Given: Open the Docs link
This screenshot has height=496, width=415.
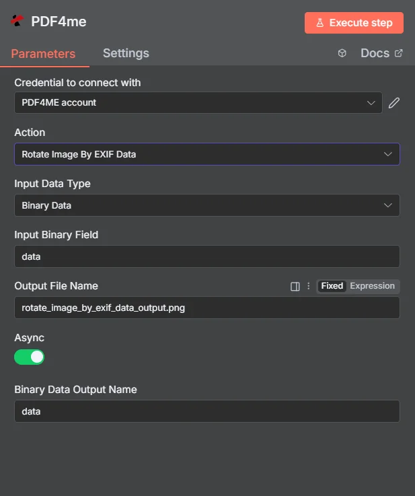Looking at the screenshot, I should 381,53.
